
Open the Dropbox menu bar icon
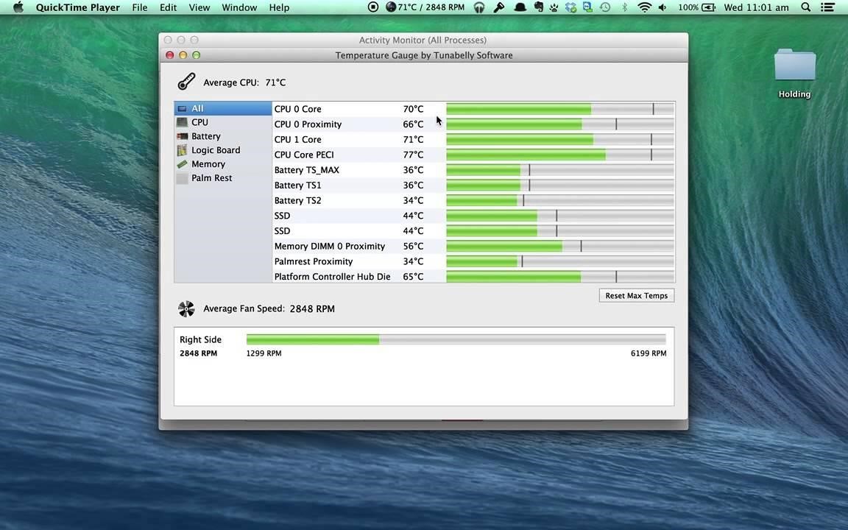570,7
